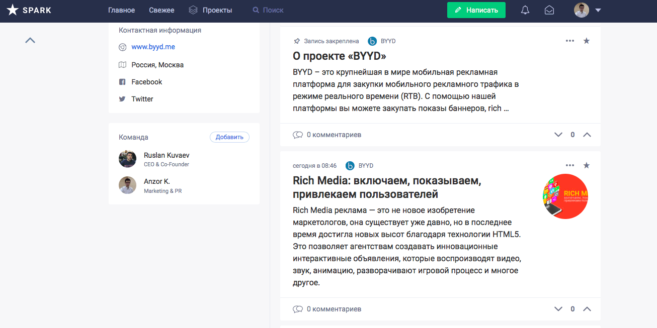The image size is (657, 328).
Task: Click Ruslan Kuvaev's avatar
Action: pos(127,159)
